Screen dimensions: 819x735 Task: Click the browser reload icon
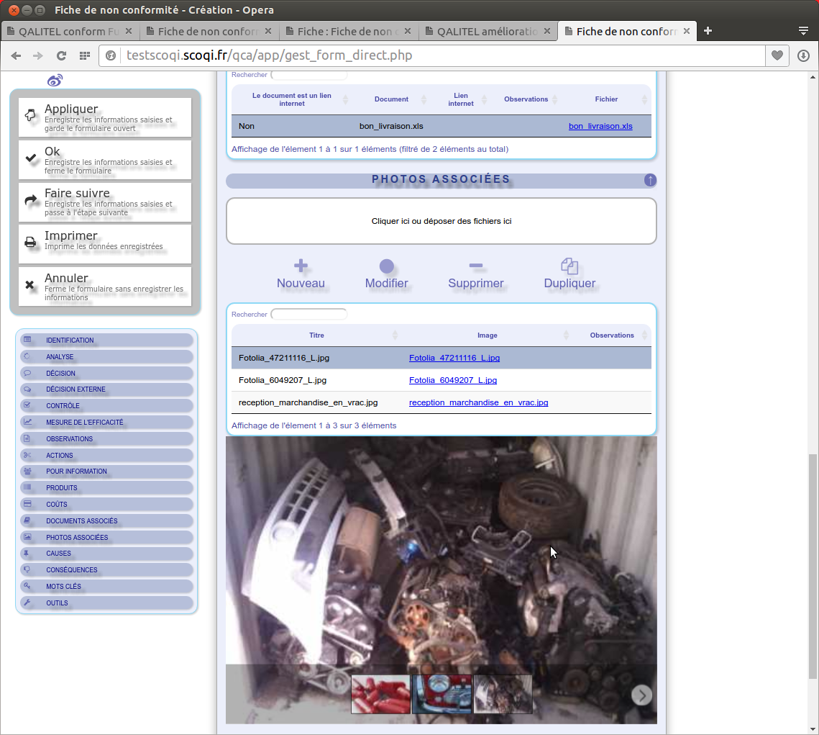(61, 55)
